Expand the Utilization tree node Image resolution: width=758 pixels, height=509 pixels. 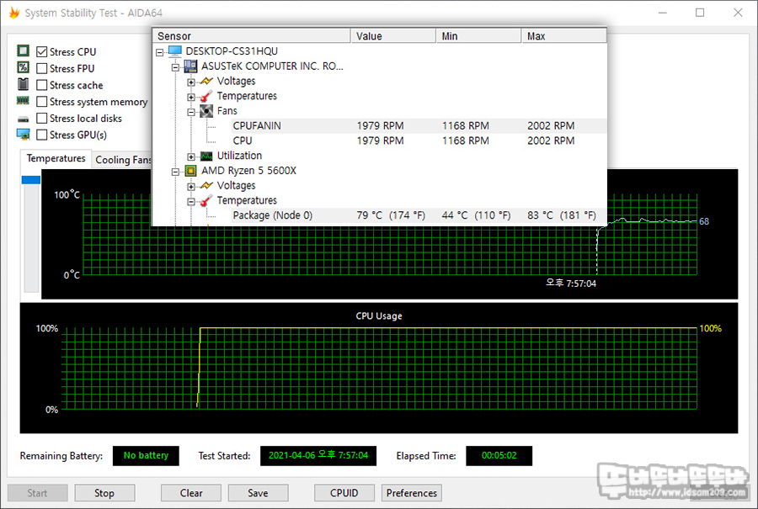coord(191,156)
